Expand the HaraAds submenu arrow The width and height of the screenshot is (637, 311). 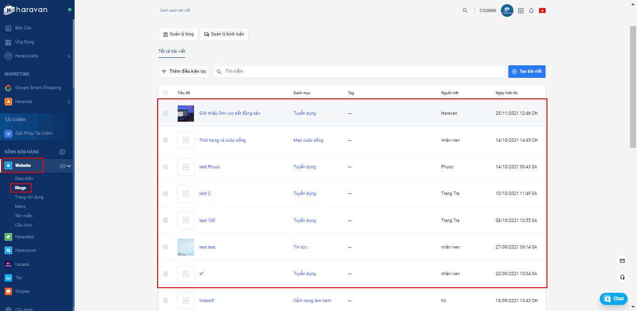[x=69, y=102]
